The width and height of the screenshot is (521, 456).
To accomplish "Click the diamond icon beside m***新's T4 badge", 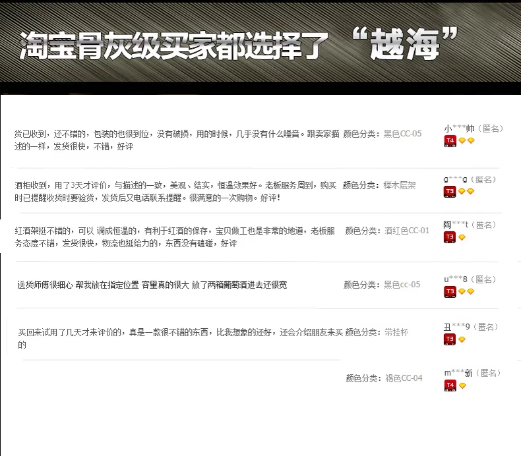I will pyautogui.click(x=462, y=385).
